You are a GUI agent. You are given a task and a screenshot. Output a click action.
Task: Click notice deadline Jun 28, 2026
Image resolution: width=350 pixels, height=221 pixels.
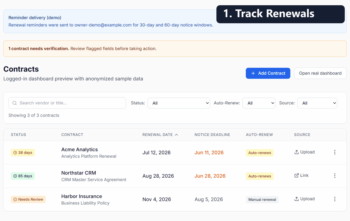click(x=210, y=176)
